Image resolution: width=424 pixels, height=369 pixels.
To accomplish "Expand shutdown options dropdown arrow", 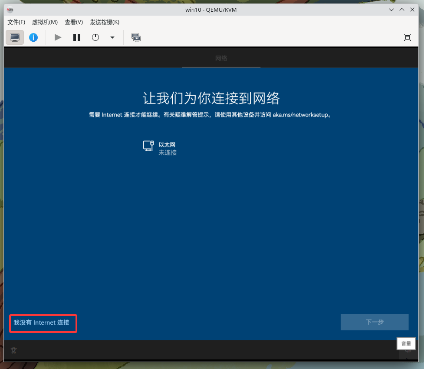I will (112, 37).
